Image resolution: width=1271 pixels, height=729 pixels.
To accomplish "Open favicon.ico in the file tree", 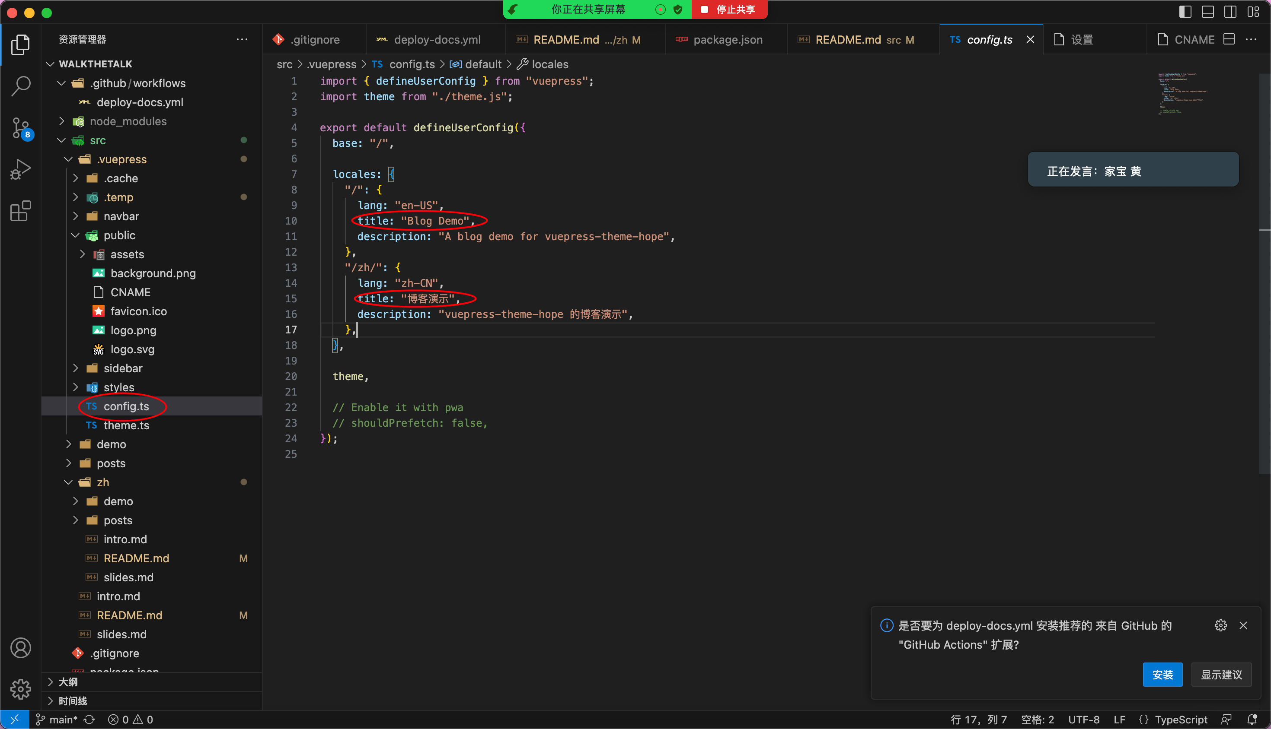I will tap(138, 311).
